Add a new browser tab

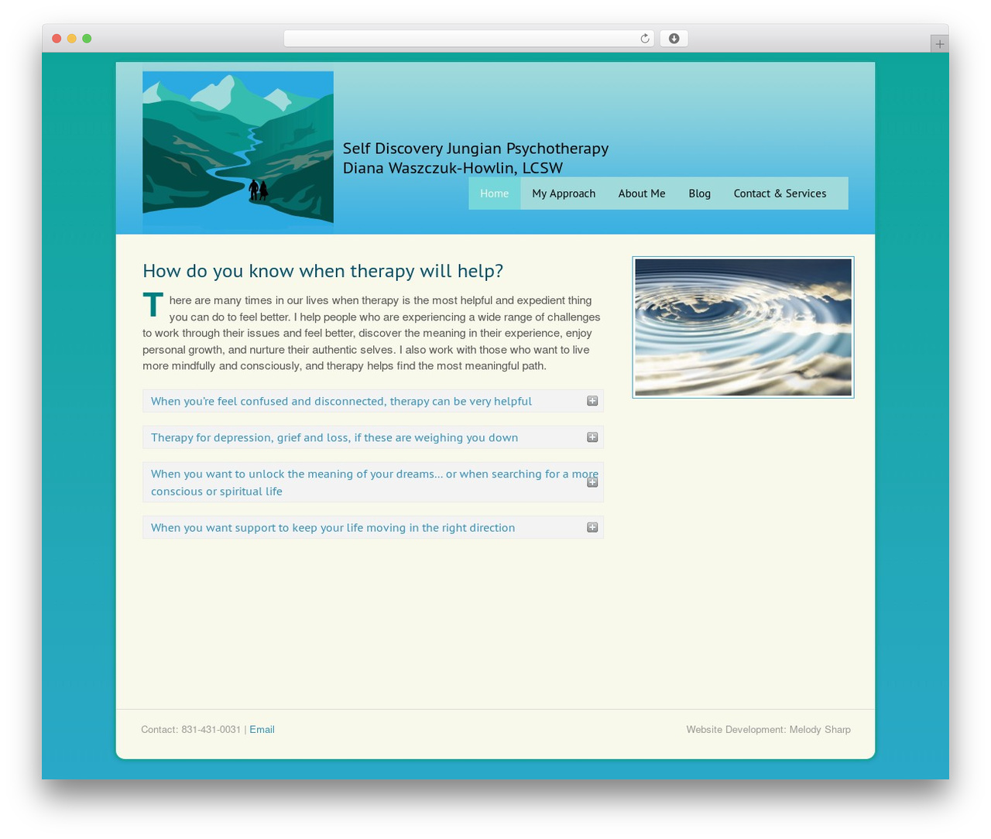(x=939, y=44)
